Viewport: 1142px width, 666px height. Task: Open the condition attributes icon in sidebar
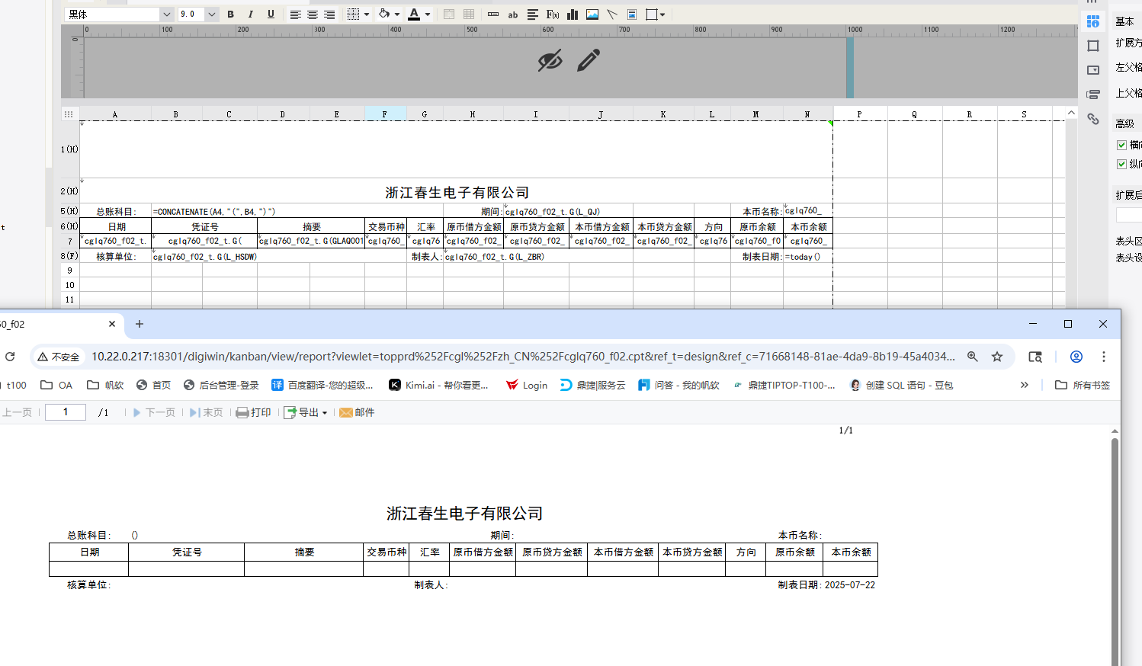(x=1093, y=94)
